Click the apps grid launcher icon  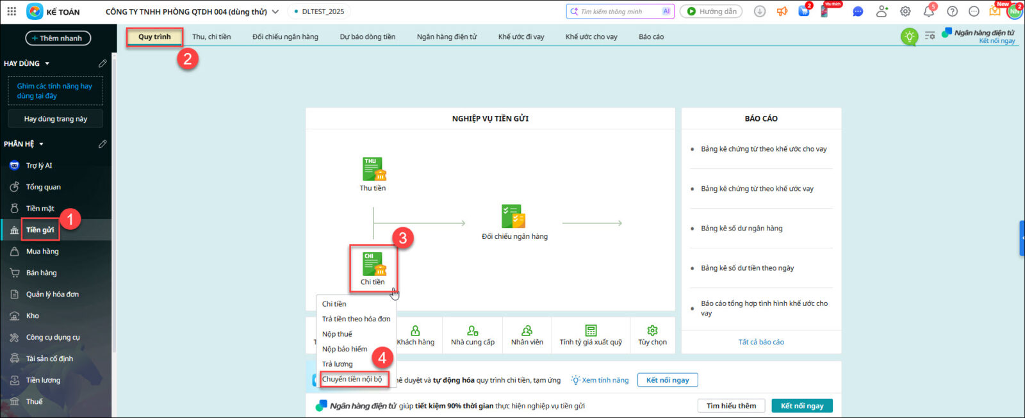12,12
